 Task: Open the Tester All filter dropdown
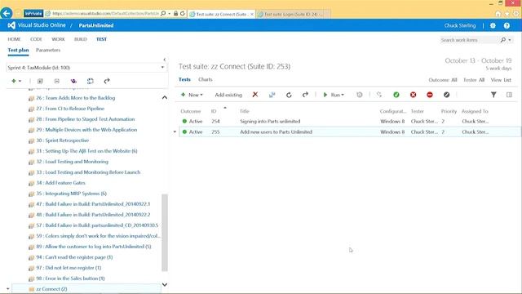click(473, 80)
